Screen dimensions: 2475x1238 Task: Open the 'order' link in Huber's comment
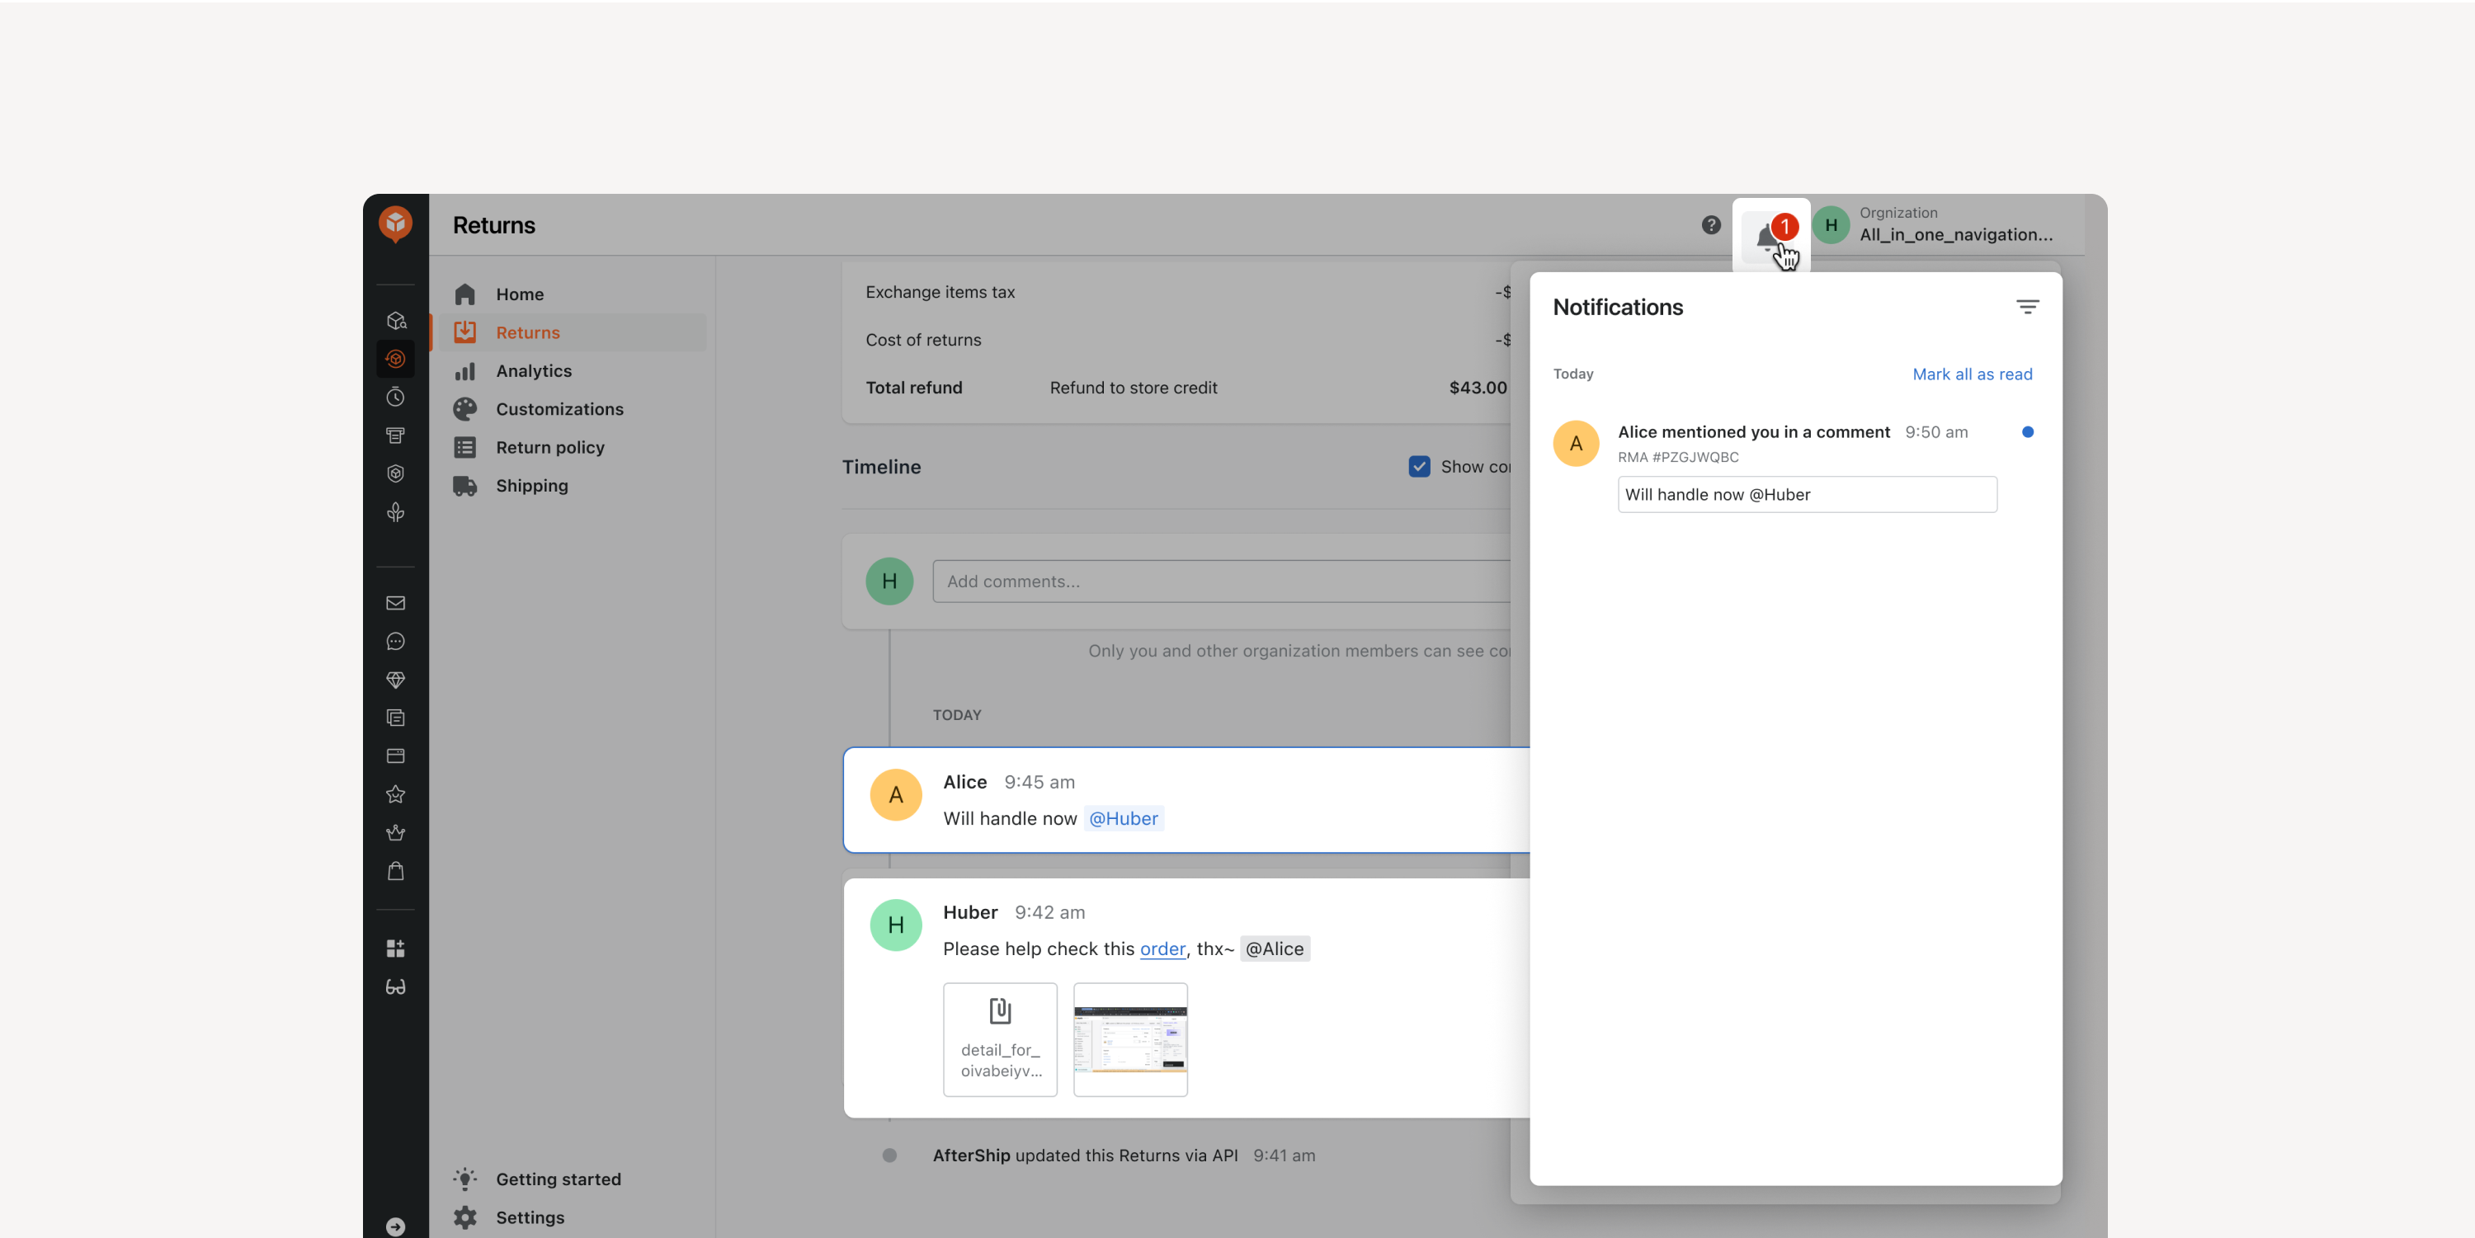(1162, 949)
